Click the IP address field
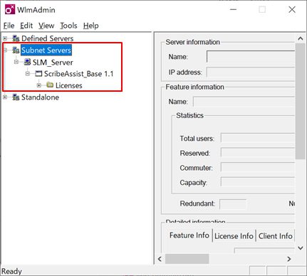This screenshot has height=276, width=307. [x=251, y=72]
